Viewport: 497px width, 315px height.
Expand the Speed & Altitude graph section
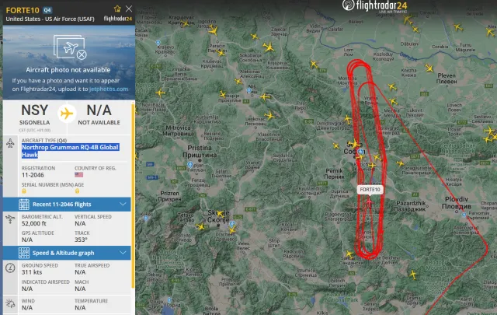67,253
